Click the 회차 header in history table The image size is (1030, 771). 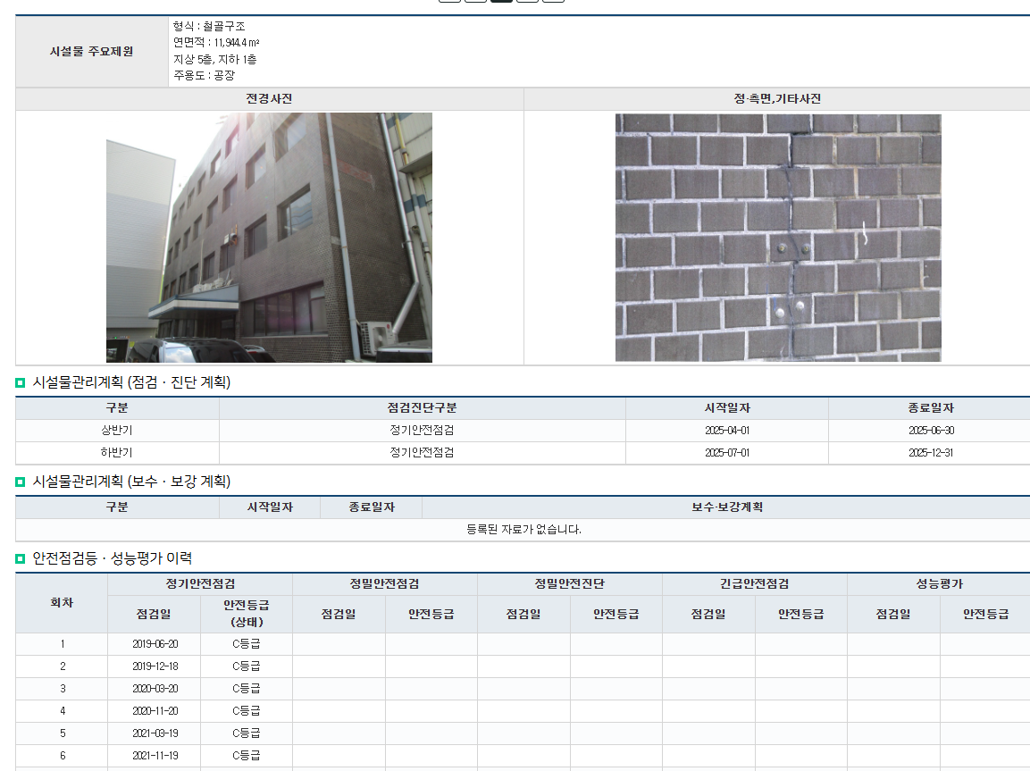(x=62, y=603)
